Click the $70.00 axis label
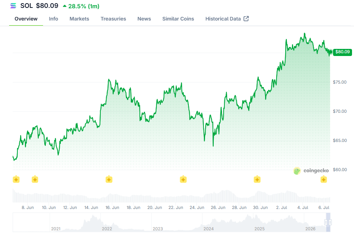The height and width of the screenshot is (235, 354). [x=339, y=111]
